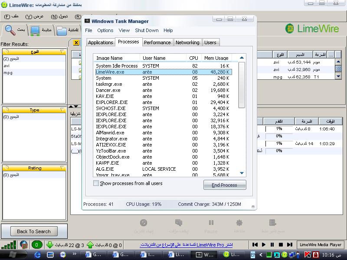The width and height of the screenshot is (347, 260).
Task: Click the 1% progress bar at 1:06:40
Action: [279, 129]
